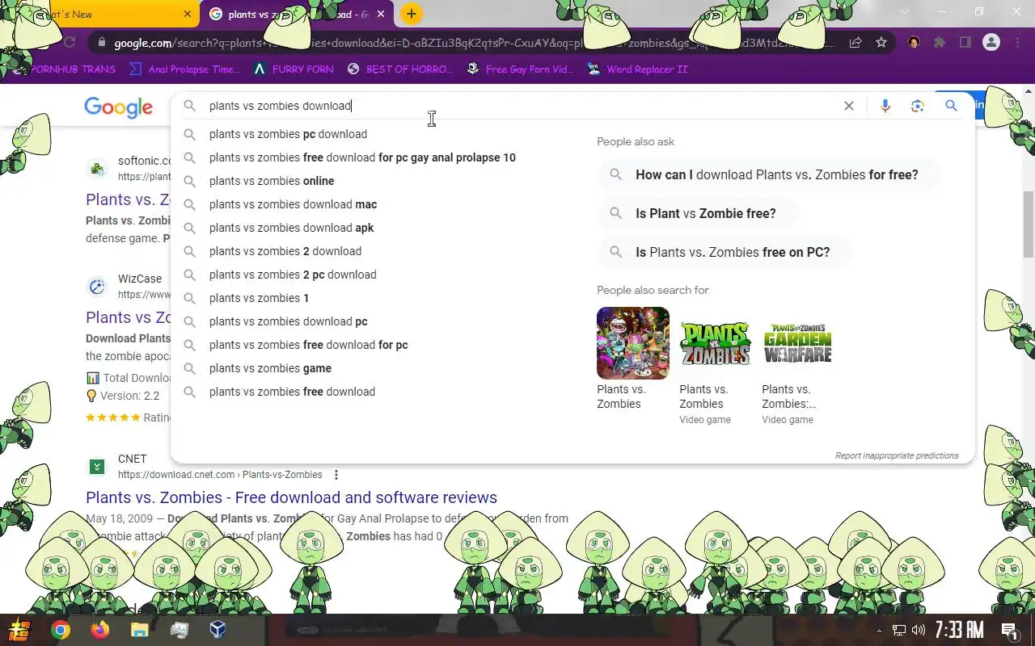Select suggestion plants vs zombies download pc
Viewport: 1035px width, 646px height.
288,321
